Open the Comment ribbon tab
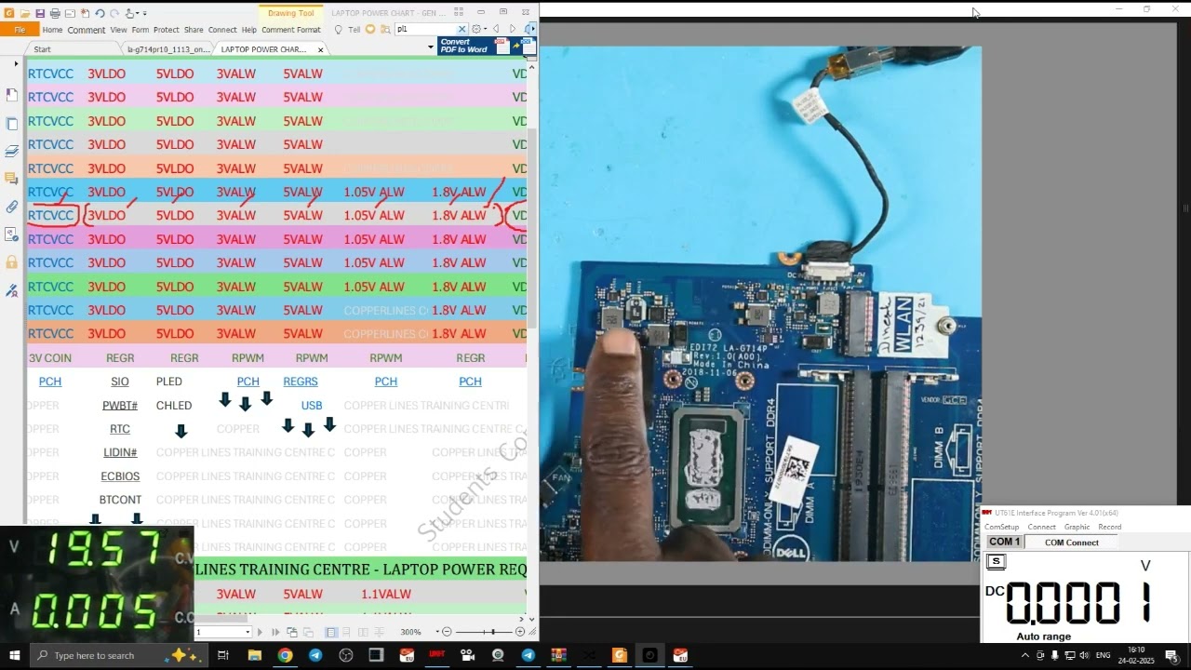The image size is (1191, 670). [87, 30]
